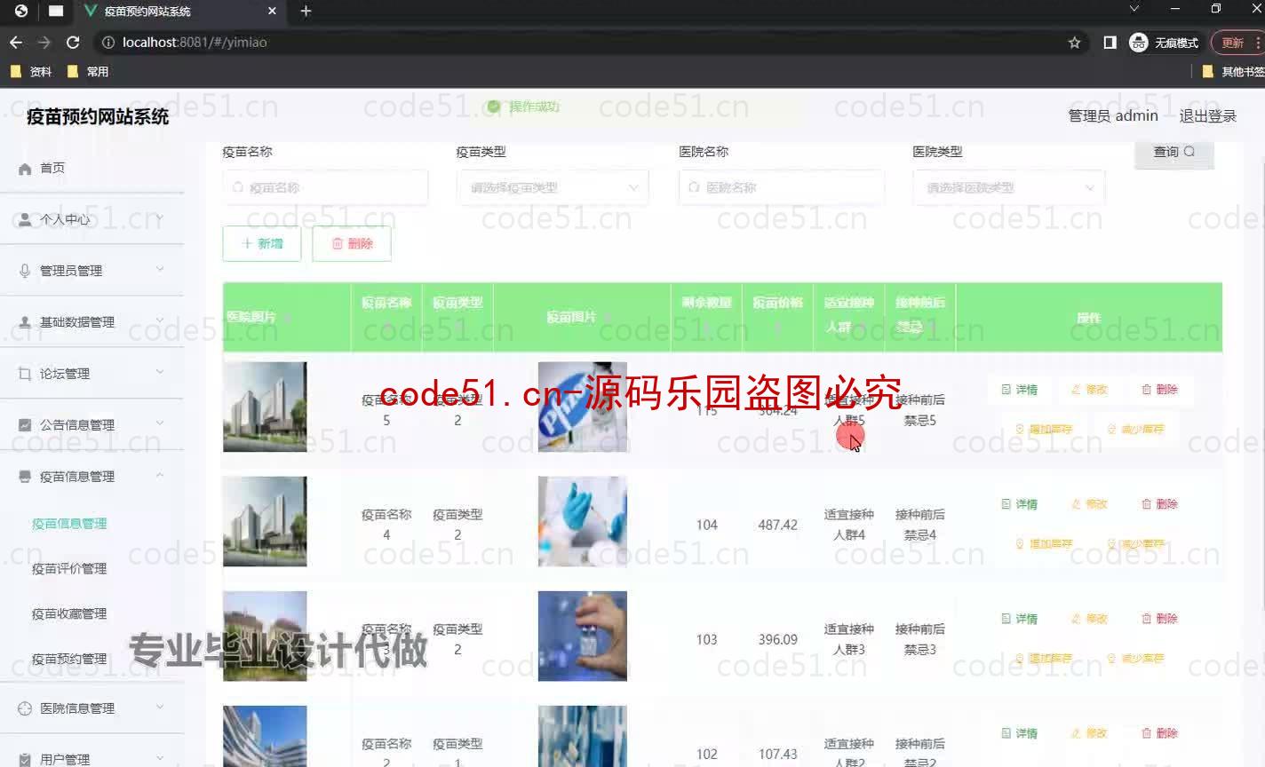Image resolution: width=1265 pixels, height=767 pixels.
Task: Click 增加库存 for 疫苗名称4 row
Action: [x=1044, y=544]
